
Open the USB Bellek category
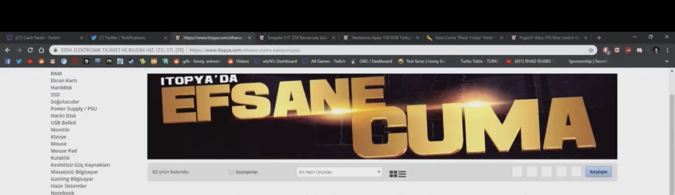click(x=63, y=123)
